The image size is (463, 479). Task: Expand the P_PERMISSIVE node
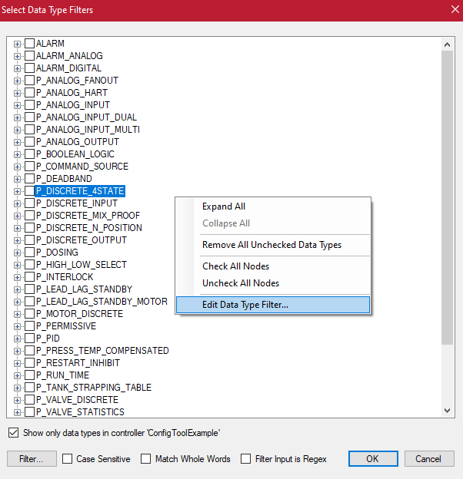(17, 326)
